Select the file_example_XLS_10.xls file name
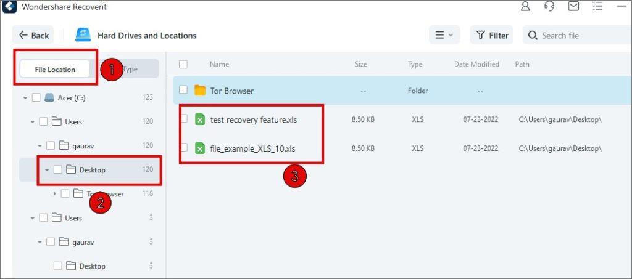This screenshot has height=279, width=632. [x=252, y=149]
